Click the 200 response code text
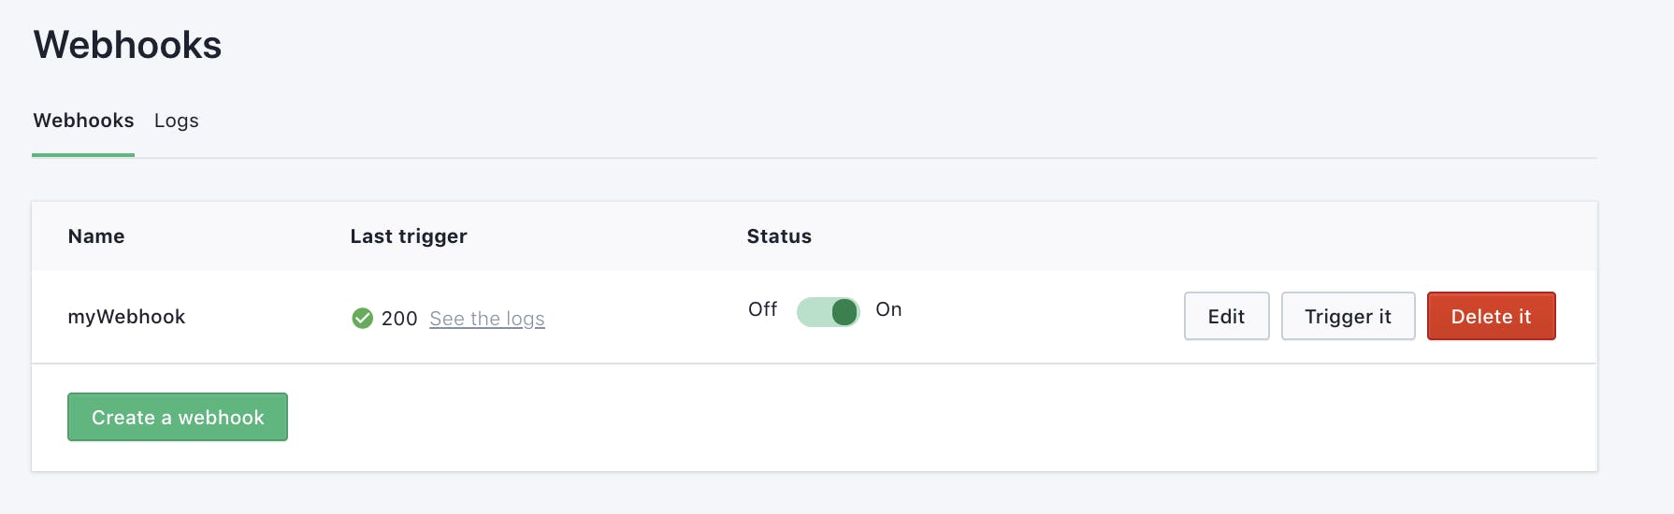The height and width of the screenshot is (514, 1674). (x=399, y=319)
